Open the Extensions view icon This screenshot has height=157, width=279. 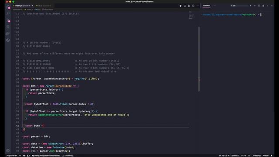tap(8, 34)
